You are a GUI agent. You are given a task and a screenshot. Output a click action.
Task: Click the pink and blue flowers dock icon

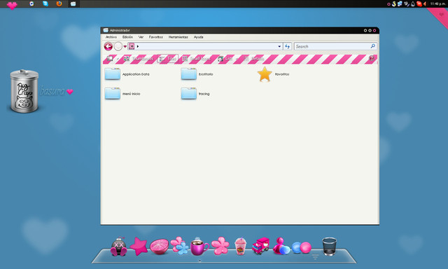coord(180,246)
